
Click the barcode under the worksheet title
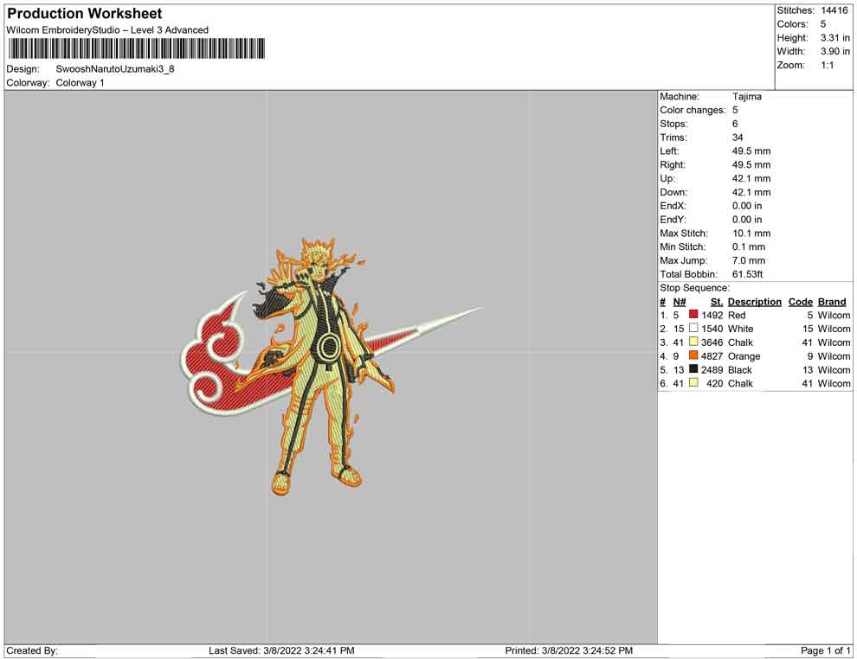tap(136, 48)
